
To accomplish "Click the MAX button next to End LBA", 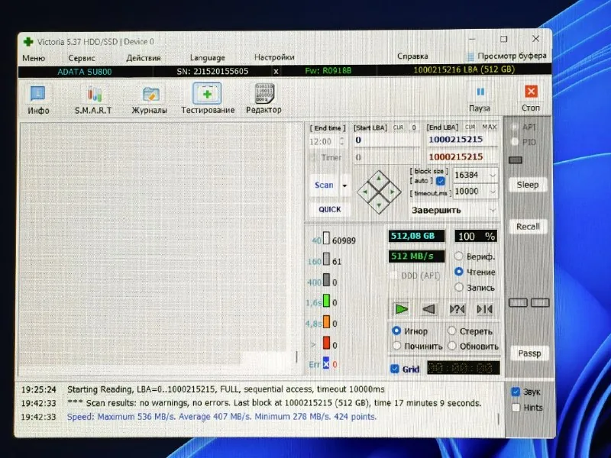I will pos(489,127).
